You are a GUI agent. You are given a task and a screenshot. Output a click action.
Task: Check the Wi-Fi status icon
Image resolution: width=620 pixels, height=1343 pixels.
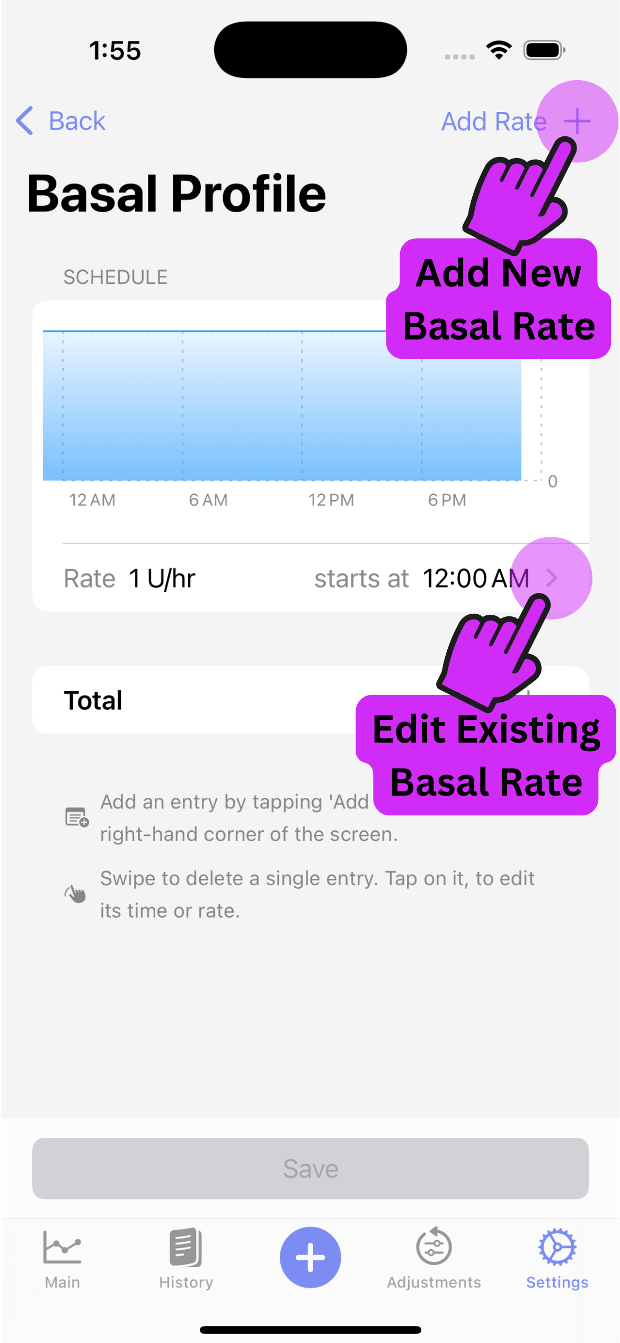[499, 50]
